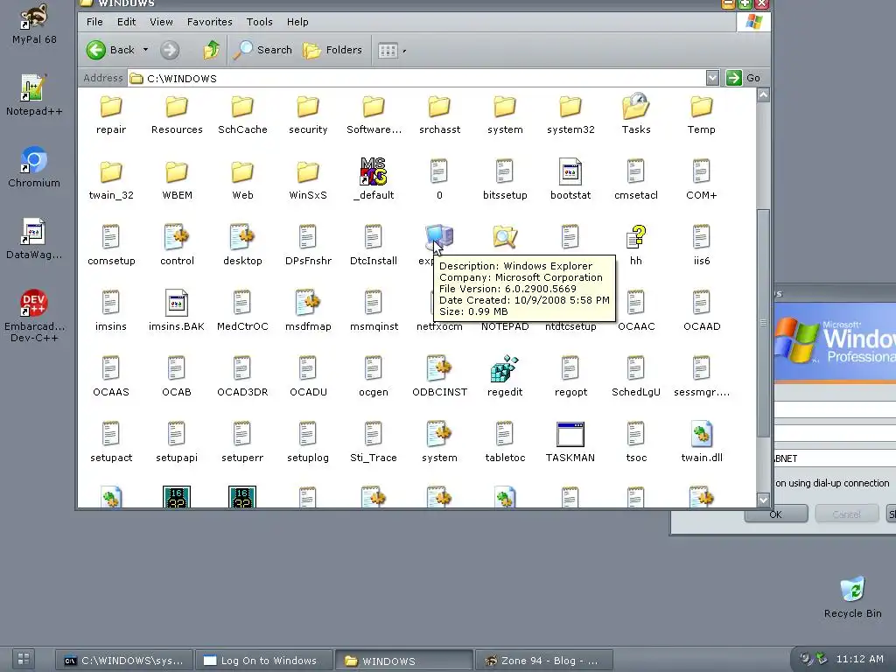
Task: Select the NOTEPAD file label
Action: 505,327
